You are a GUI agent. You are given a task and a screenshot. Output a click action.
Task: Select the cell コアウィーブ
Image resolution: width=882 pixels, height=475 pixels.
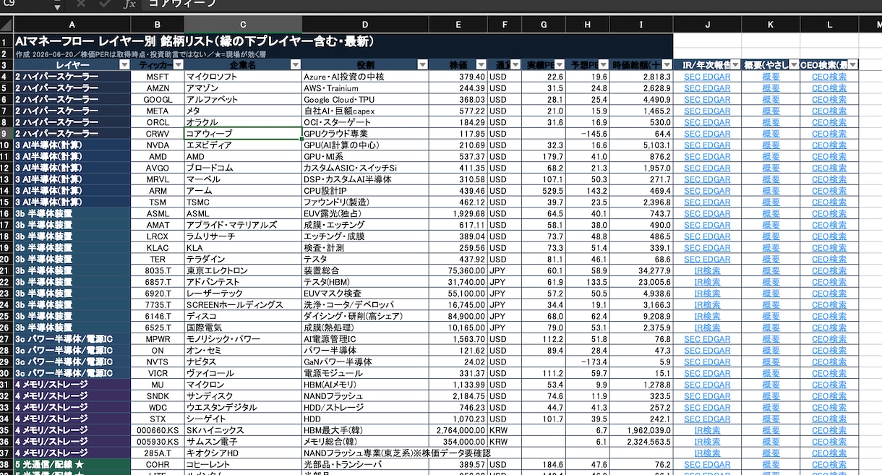243,134
